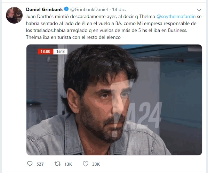208x173 pixels.
Task: Open the @soythelmafardin mention link
Action: click(x=176, y=17)
